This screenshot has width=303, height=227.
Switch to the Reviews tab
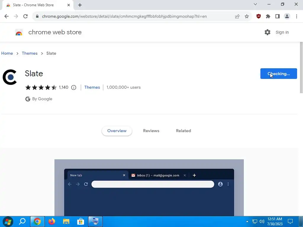click(151, 131)
